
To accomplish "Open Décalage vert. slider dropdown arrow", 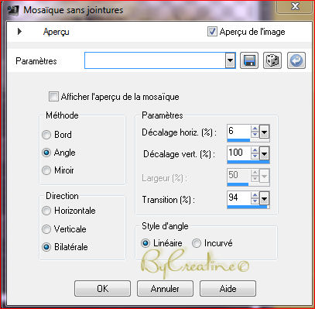I will pyautogui.click(x=265, y=154).
